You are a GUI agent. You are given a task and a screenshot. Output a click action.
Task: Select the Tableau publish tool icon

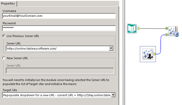click(173, 31)
